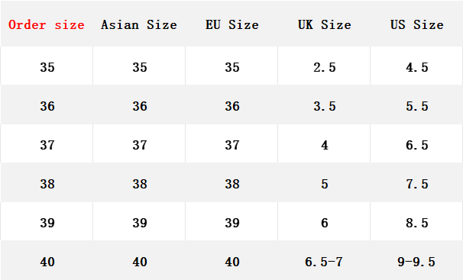Select Order size 35 cell
463x280 pixels.
click(x=47, y=67)
